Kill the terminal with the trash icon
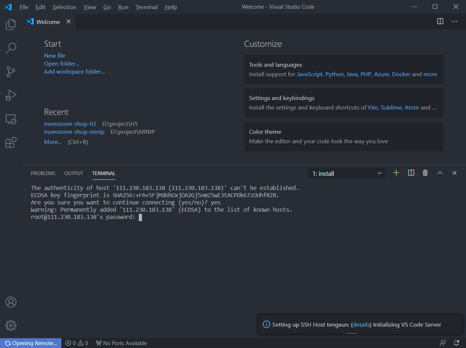Image resolution: width=466 pixels, height=348 pixels. [425, 173]
